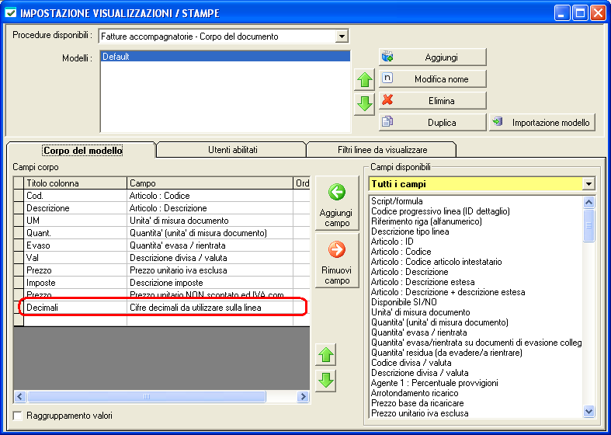Switch to Corpo del modello tab
Viewport: 611px width, 435px height.
coord(82,150)
